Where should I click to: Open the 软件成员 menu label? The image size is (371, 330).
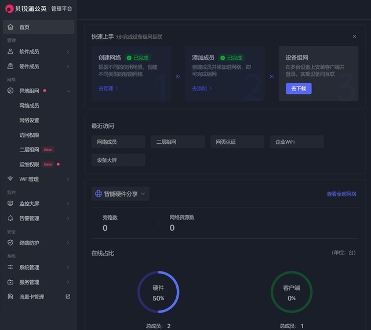click(x=29, y=52)
